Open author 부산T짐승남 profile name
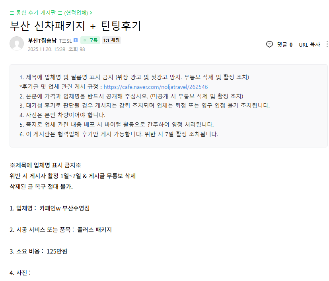Viewport: 329px width, 281px height. click(43, 40)
